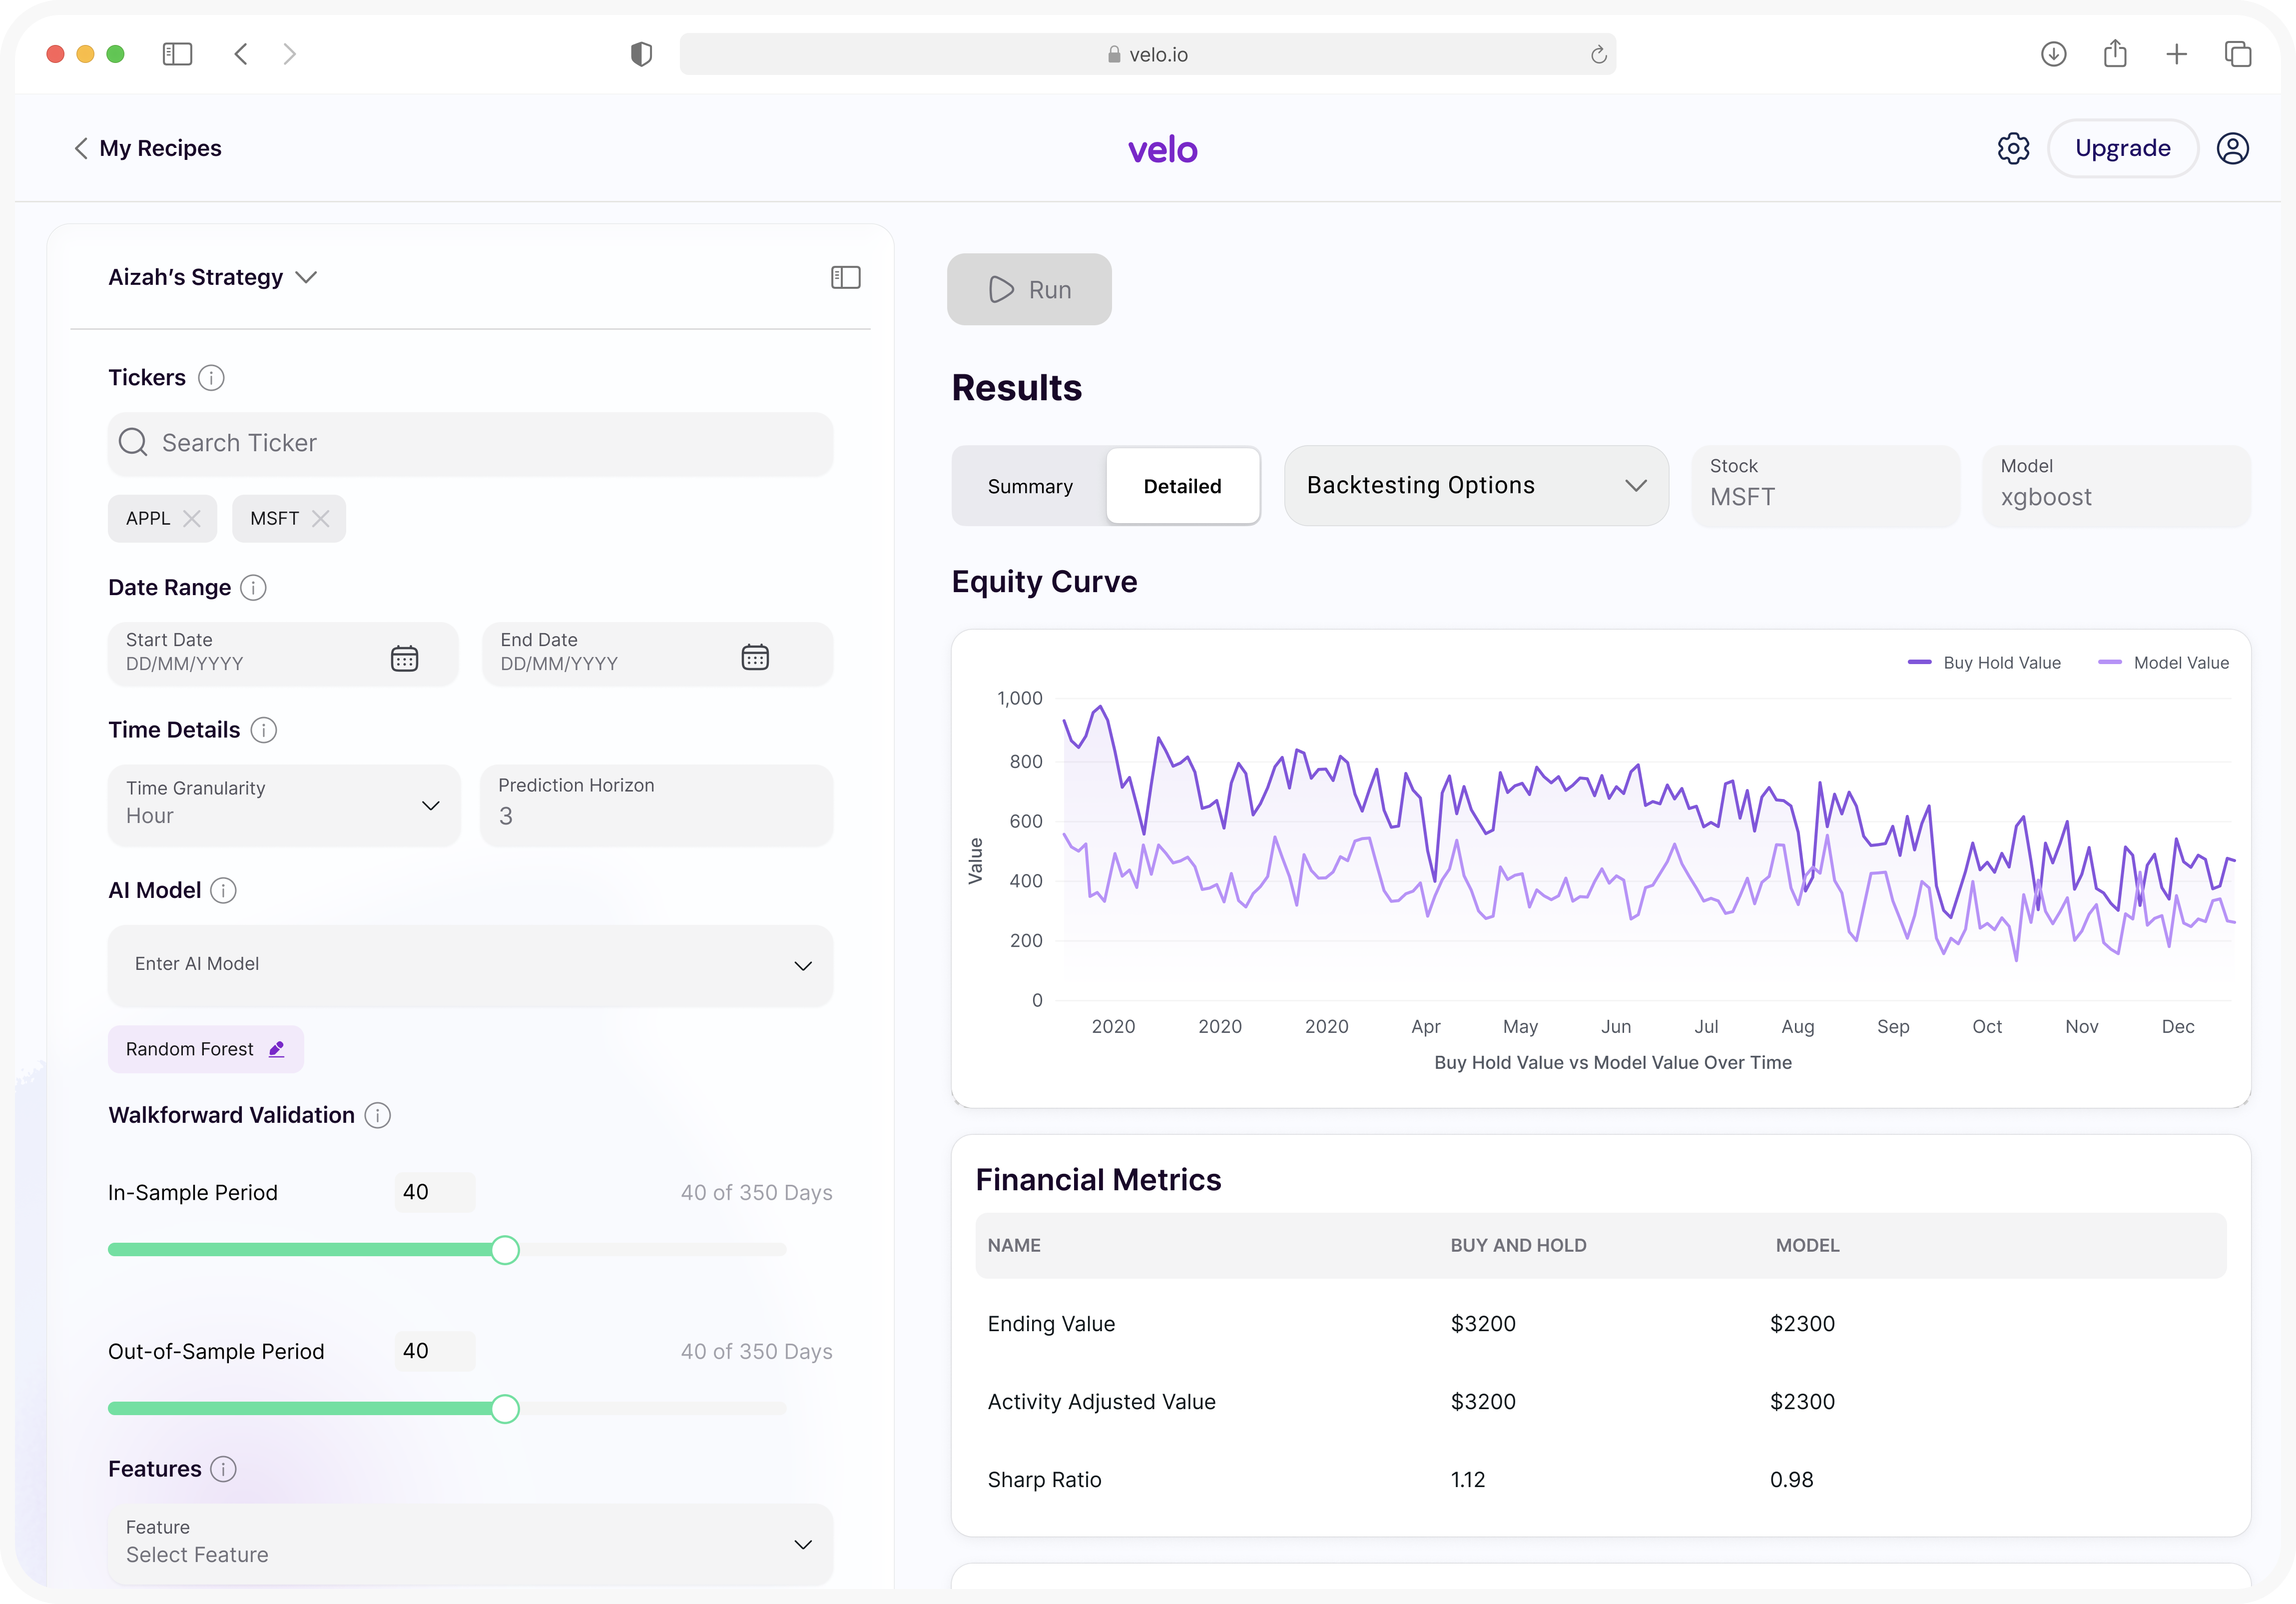This screenshot has height=1604, width=2296.
Task: Click the Ending Value row label
Action: 1051,1324
